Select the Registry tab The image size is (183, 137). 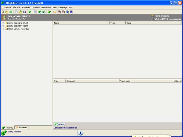coord(8,127)
